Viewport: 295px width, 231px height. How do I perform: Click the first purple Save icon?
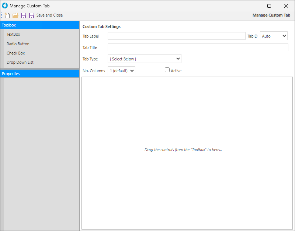pos(24,15)
